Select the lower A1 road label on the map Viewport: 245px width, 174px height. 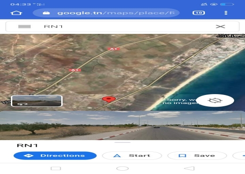click(75, 70)
